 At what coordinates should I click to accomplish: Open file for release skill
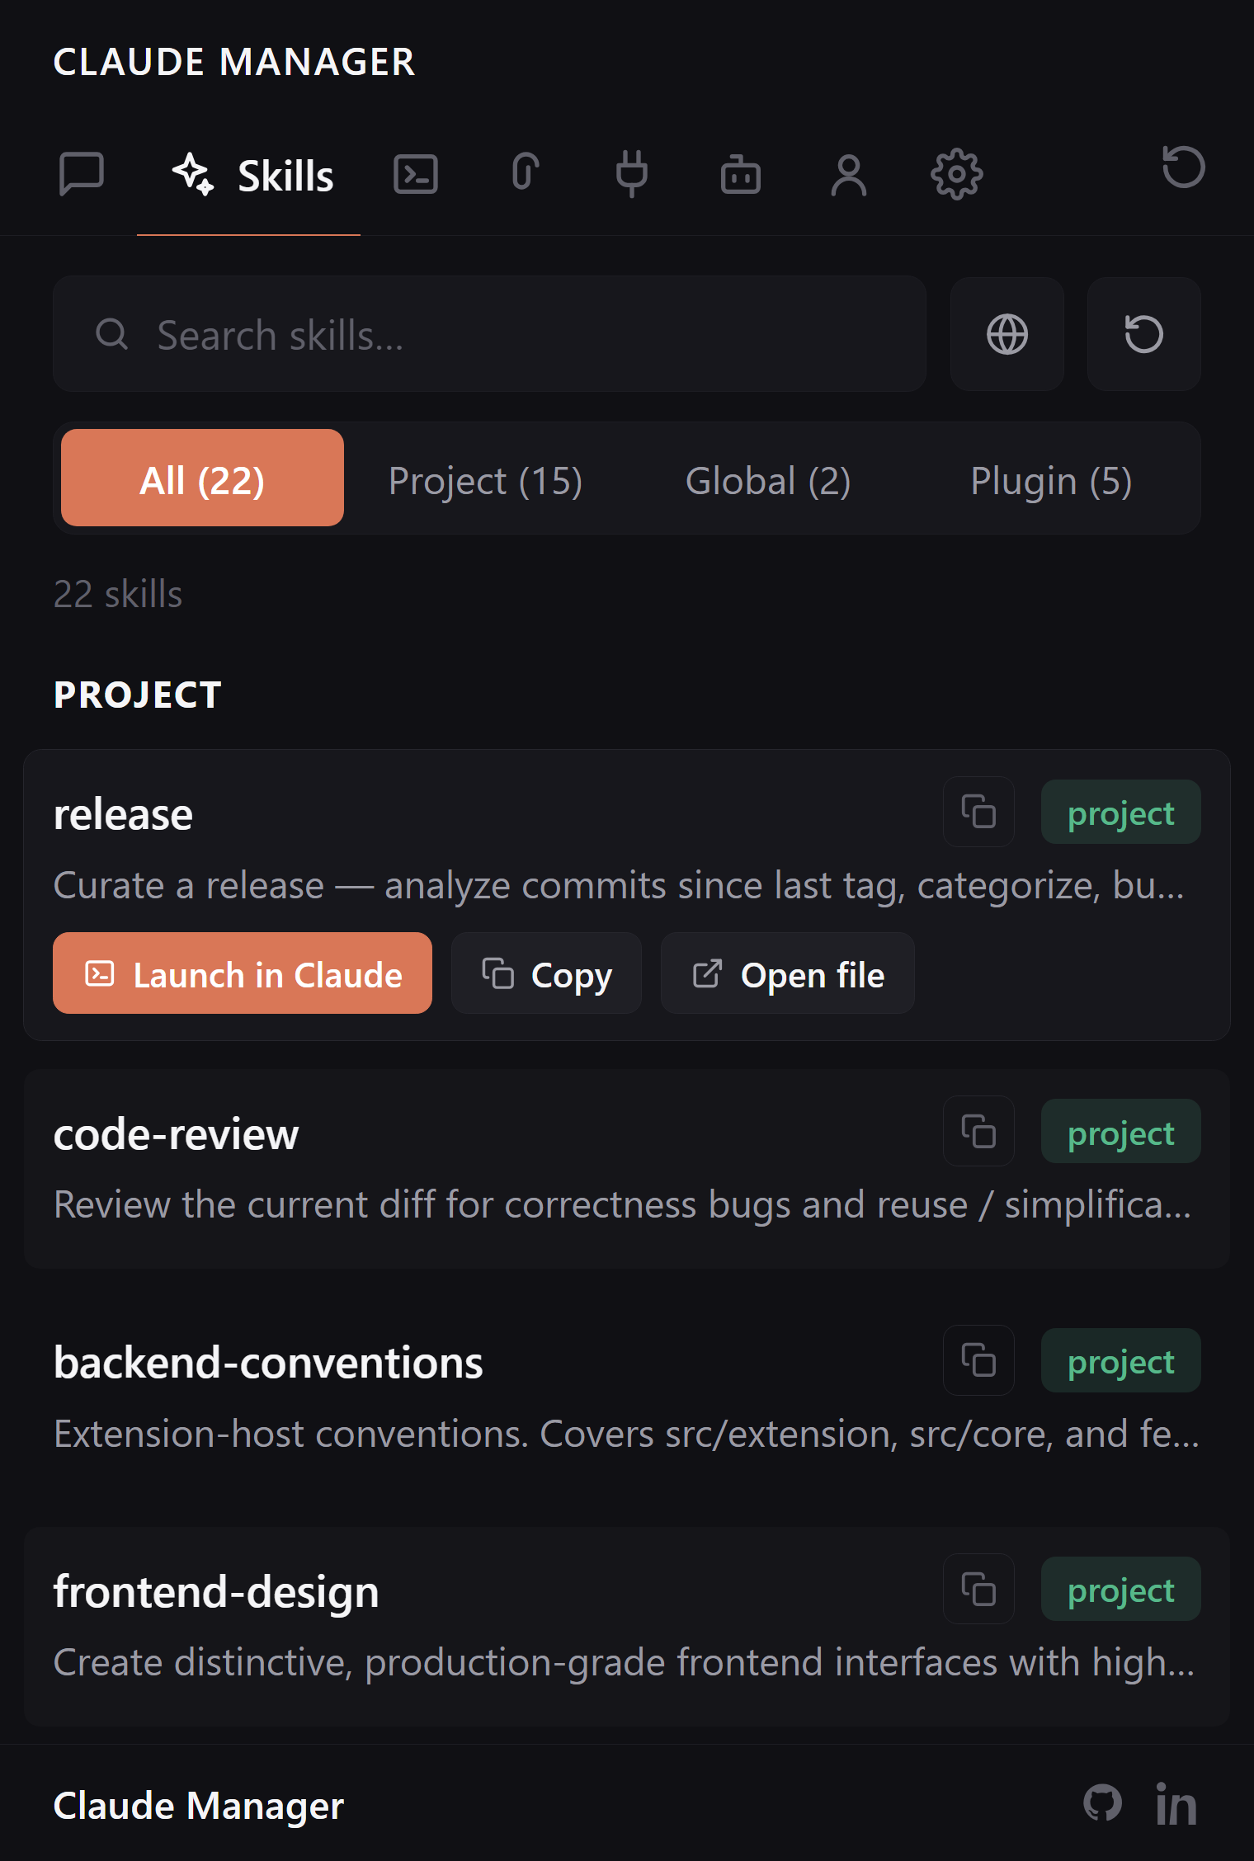pos(788,974)
